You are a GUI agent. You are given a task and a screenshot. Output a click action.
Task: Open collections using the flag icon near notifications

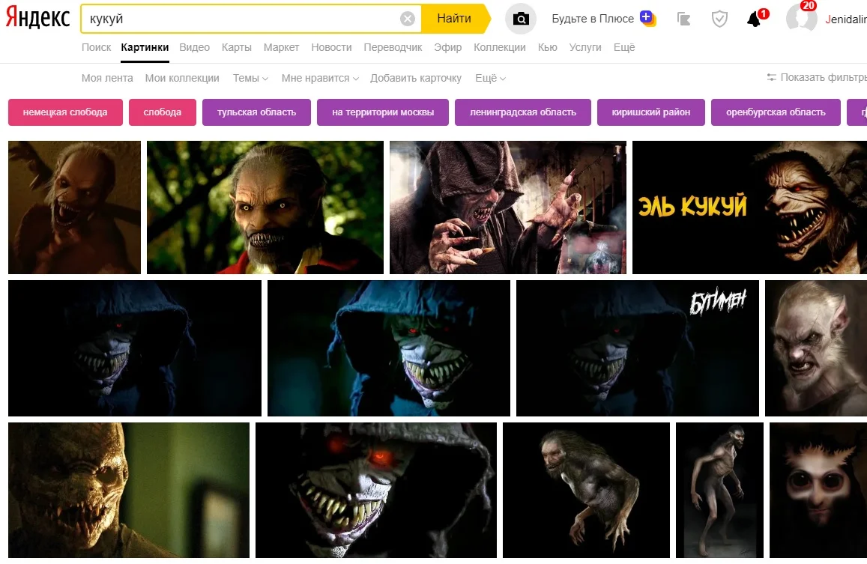(x=683, y=18)
